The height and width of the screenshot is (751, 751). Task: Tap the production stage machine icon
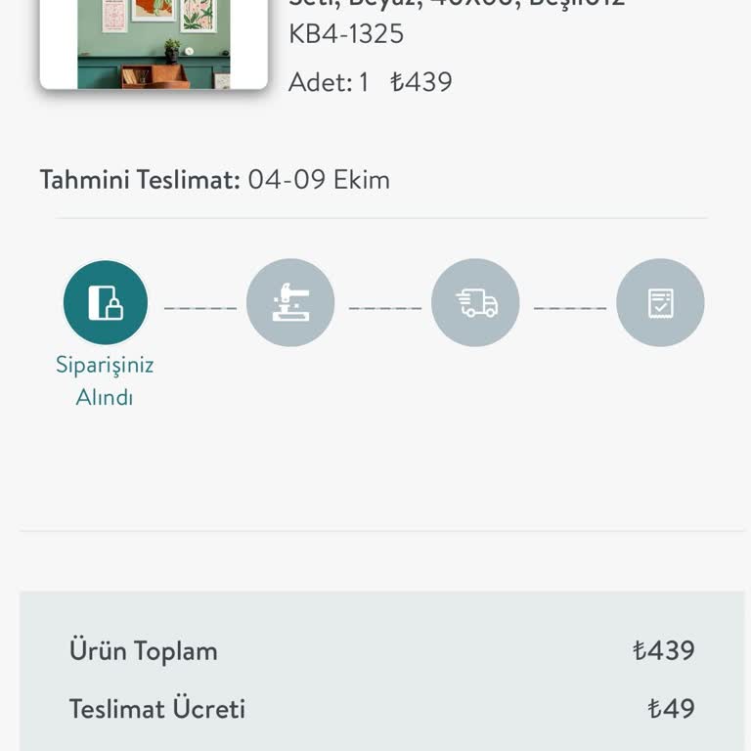290,302
